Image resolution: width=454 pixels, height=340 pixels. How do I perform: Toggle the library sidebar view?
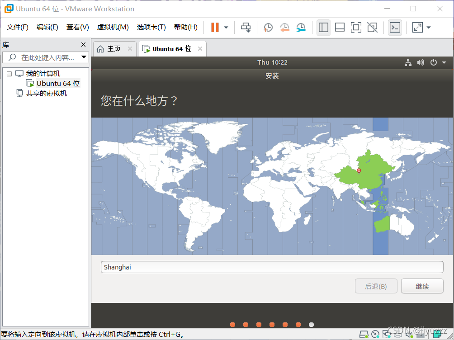[x=323, y=28]
